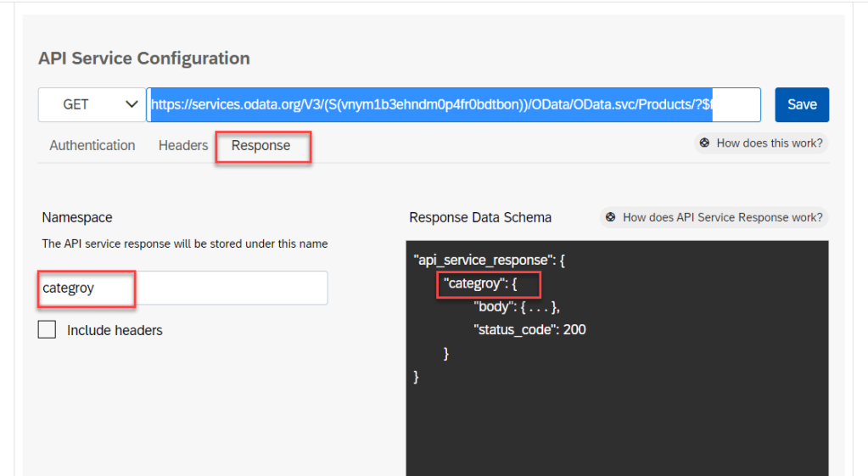
Task: Switch to the Authentication tab
Action: (92, 145)
